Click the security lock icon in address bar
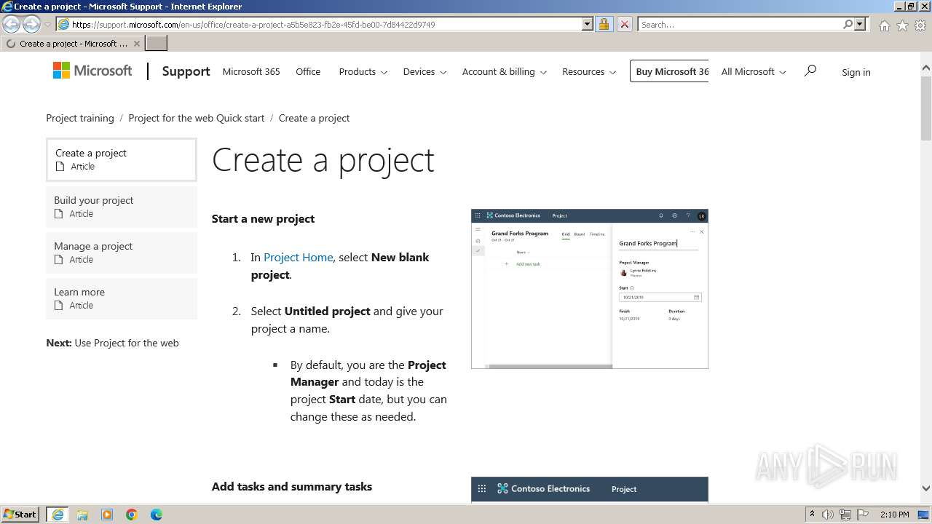The width and height of the screenshot is (932, 524). tap(604, 24)
